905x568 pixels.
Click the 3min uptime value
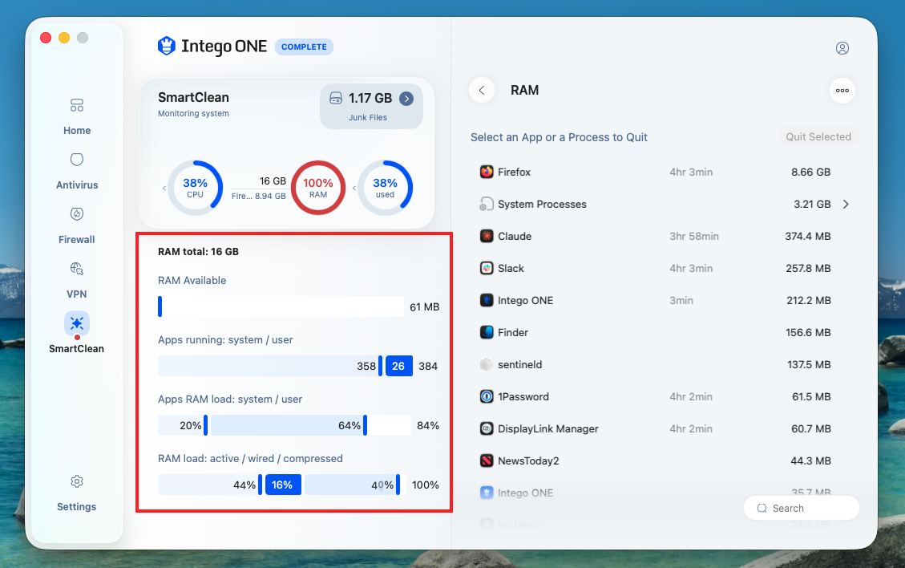pyautogui.click(x=681, y=301)
